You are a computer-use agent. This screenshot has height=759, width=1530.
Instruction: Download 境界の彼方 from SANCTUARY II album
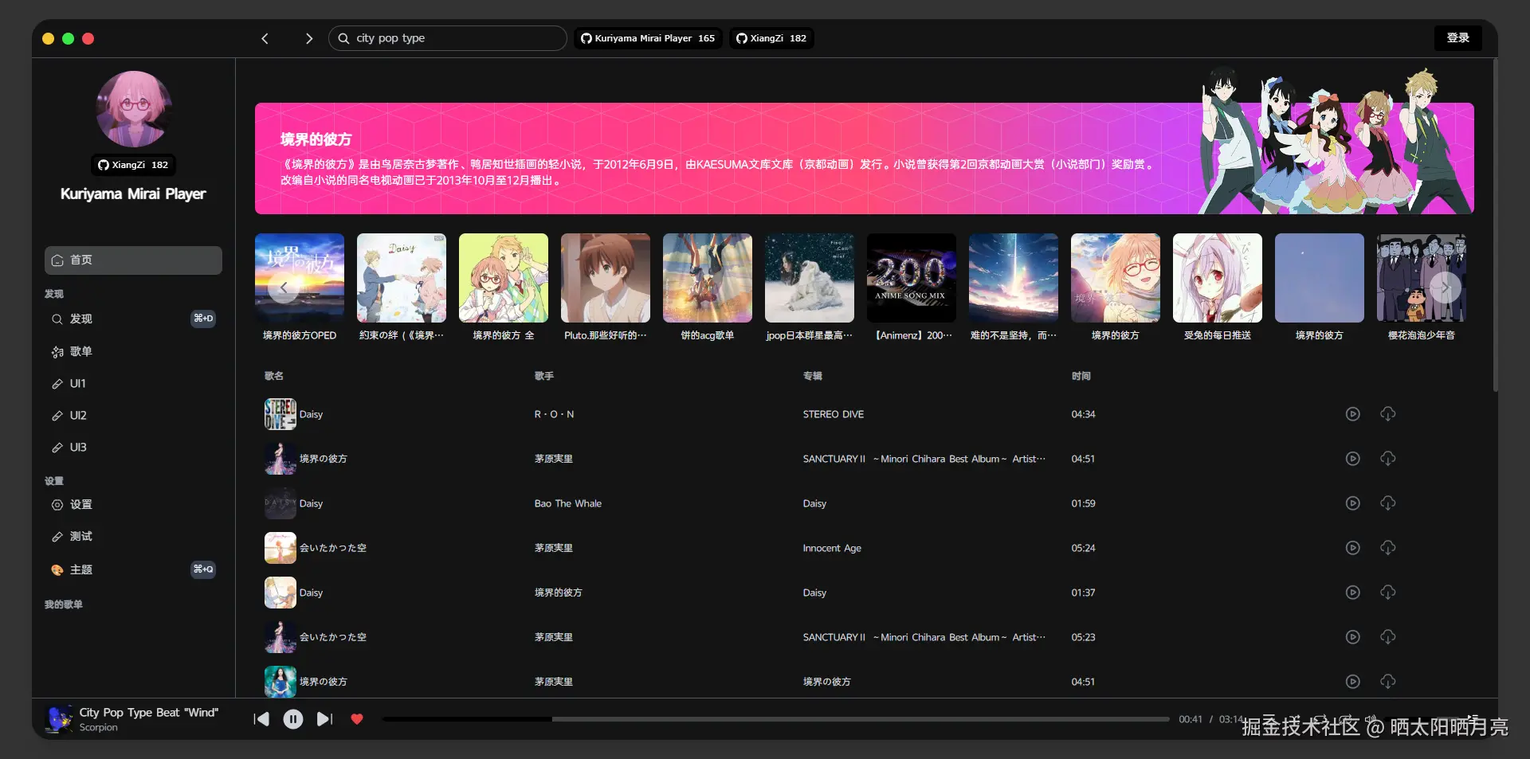(1388, 459)
